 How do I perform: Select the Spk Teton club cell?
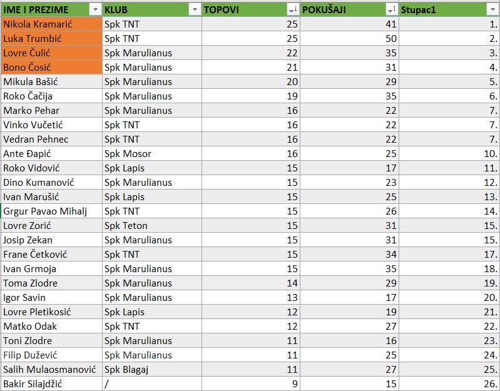click(x=151, y=225)
